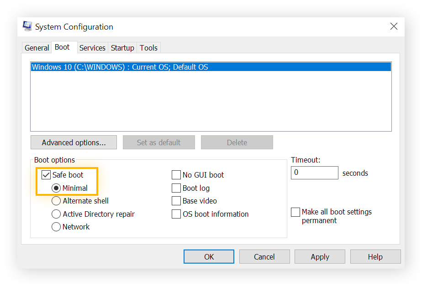Select the Network safe boot option

[x=56, y=226]
